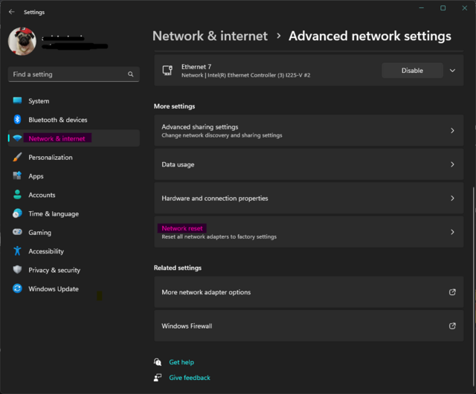Click the Find a setting search box

pyautogui.click(x=67, y=74)
